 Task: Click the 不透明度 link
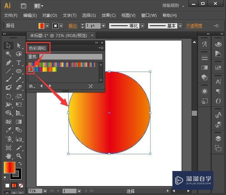194,26
